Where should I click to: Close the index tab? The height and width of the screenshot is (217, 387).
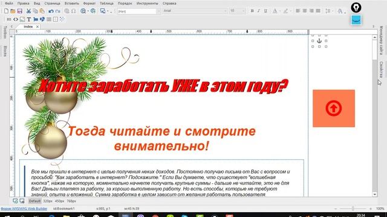pos(37,27)
